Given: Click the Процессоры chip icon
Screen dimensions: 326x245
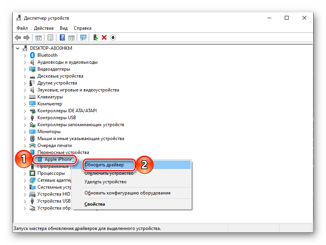Looking at the screenshot, I should [x=32, y=173].
